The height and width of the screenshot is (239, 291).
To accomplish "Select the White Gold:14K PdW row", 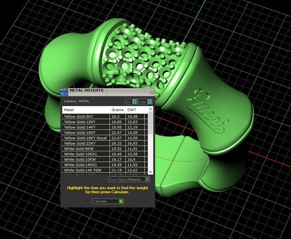I will 105,170.
